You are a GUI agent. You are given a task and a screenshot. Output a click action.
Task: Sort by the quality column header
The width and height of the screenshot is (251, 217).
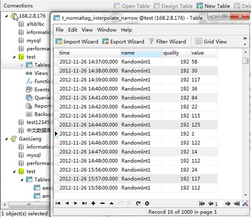point(176,53)
